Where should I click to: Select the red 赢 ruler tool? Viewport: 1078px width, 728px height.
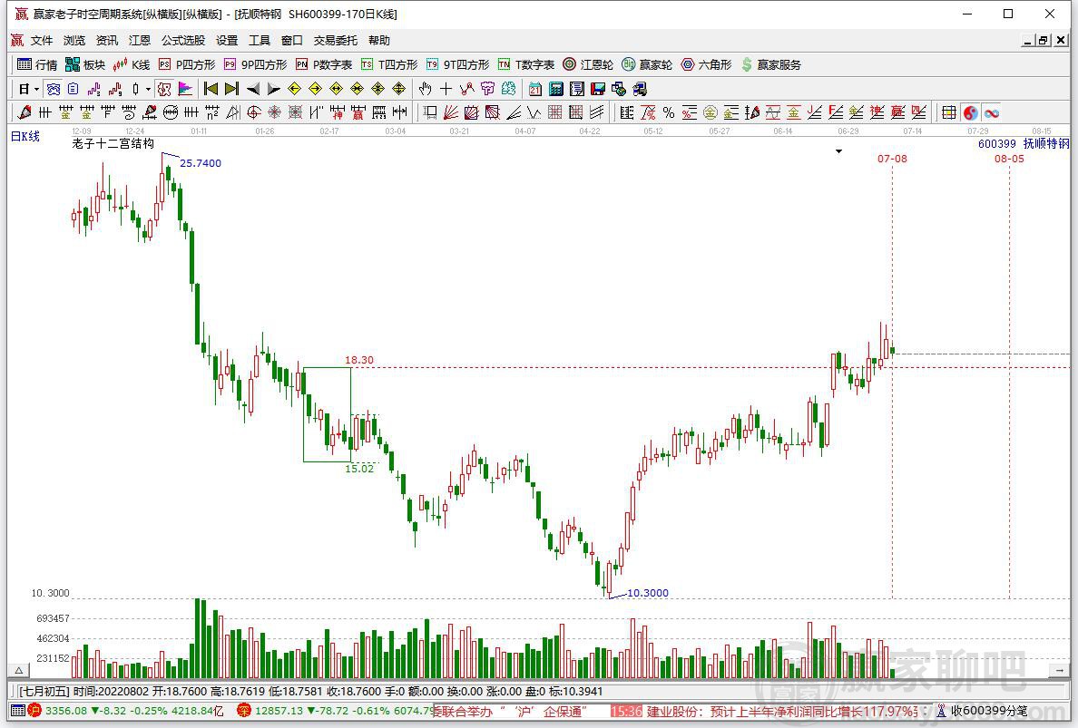(358, 112)
